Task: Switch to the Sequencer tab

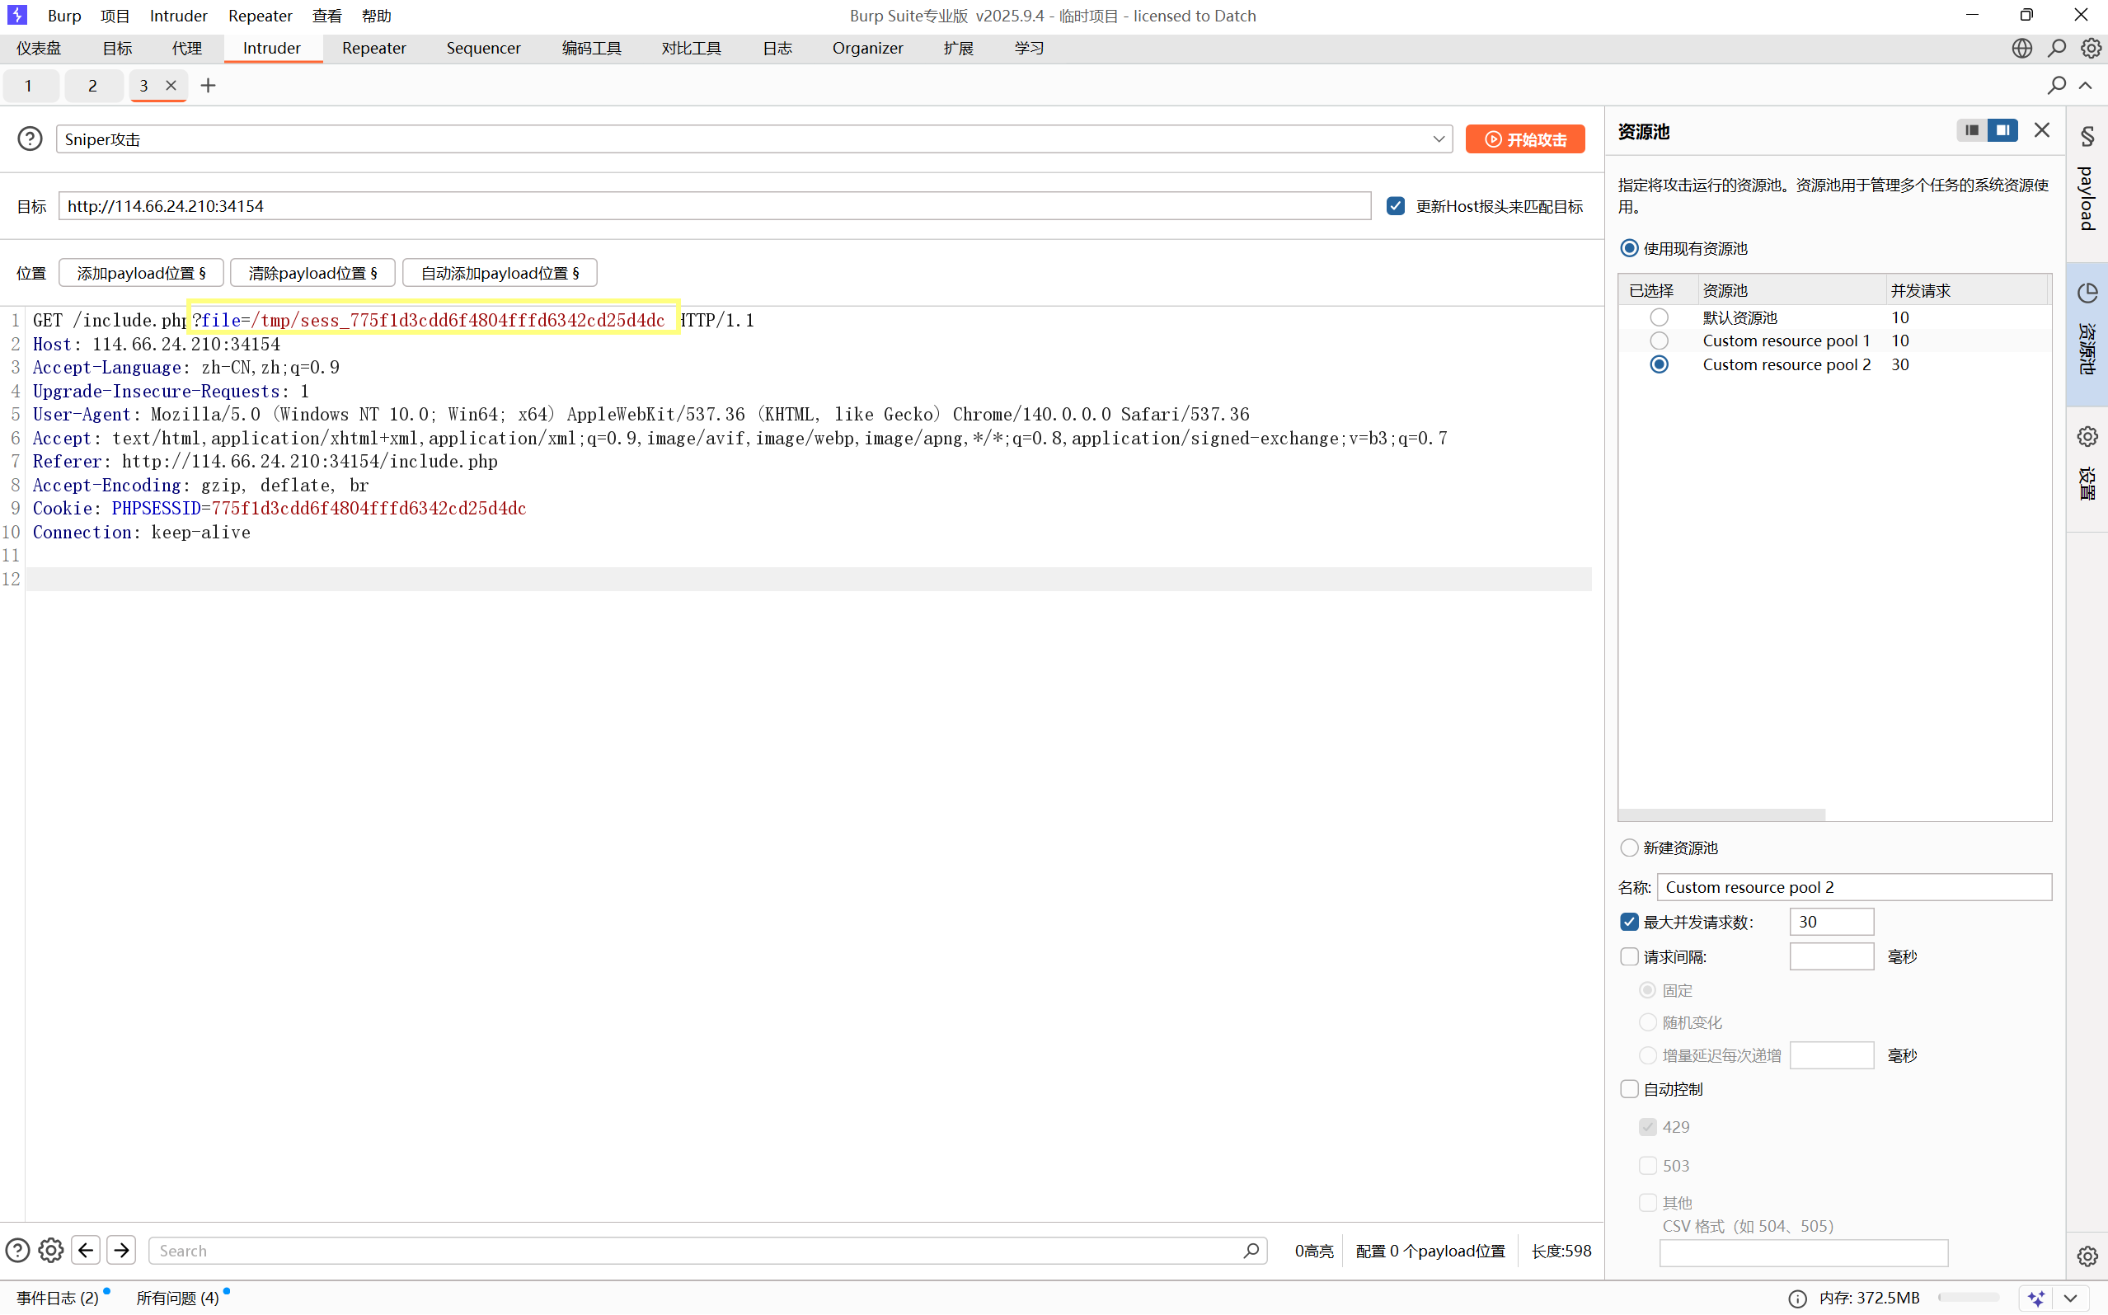Action: coord(484,49)
